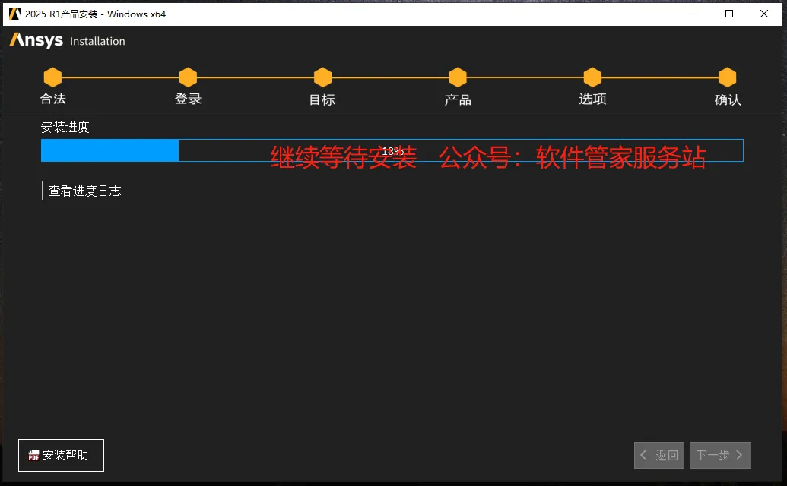Image resolution: width=787 pixels, height=486 pixels.
Task: Click the 安装进度 label
Action: [65, 127]
